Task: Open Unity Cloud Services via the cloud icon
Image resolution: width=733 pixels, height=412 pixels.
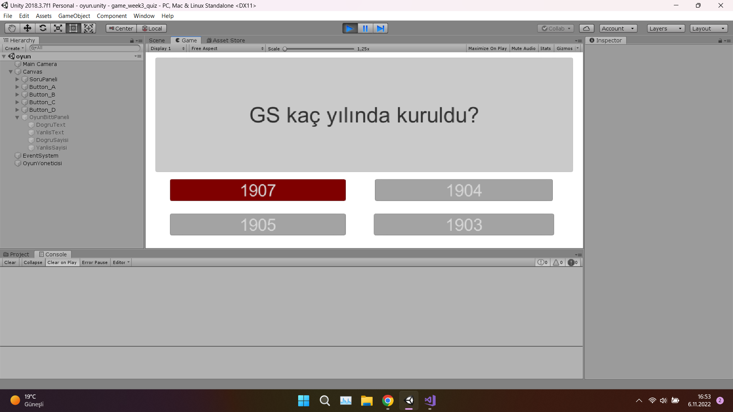Action: tap(586, 28)
